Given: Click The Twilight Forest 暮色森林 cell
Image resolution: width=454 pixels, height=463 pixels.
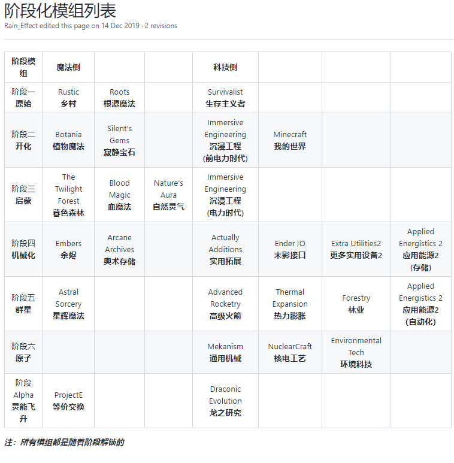Looking at the screenshot, I should [68, 195].
